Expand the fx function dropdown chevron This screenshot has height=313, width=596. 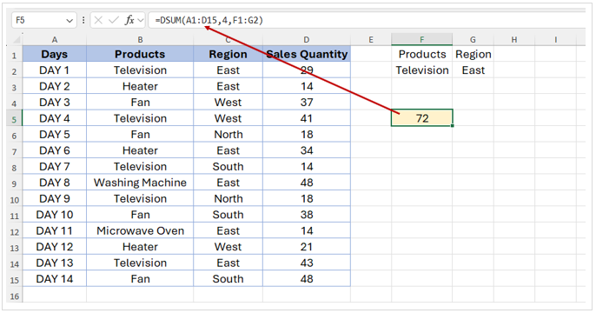point(141,21)
